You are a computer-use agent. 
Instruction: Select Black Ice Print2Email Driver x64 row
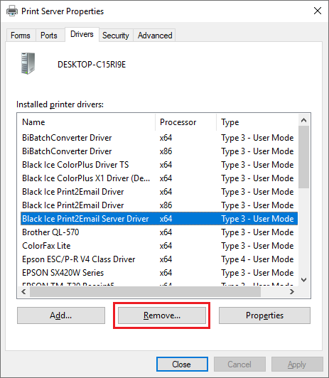pyautogui.click(x=159, y=192)
